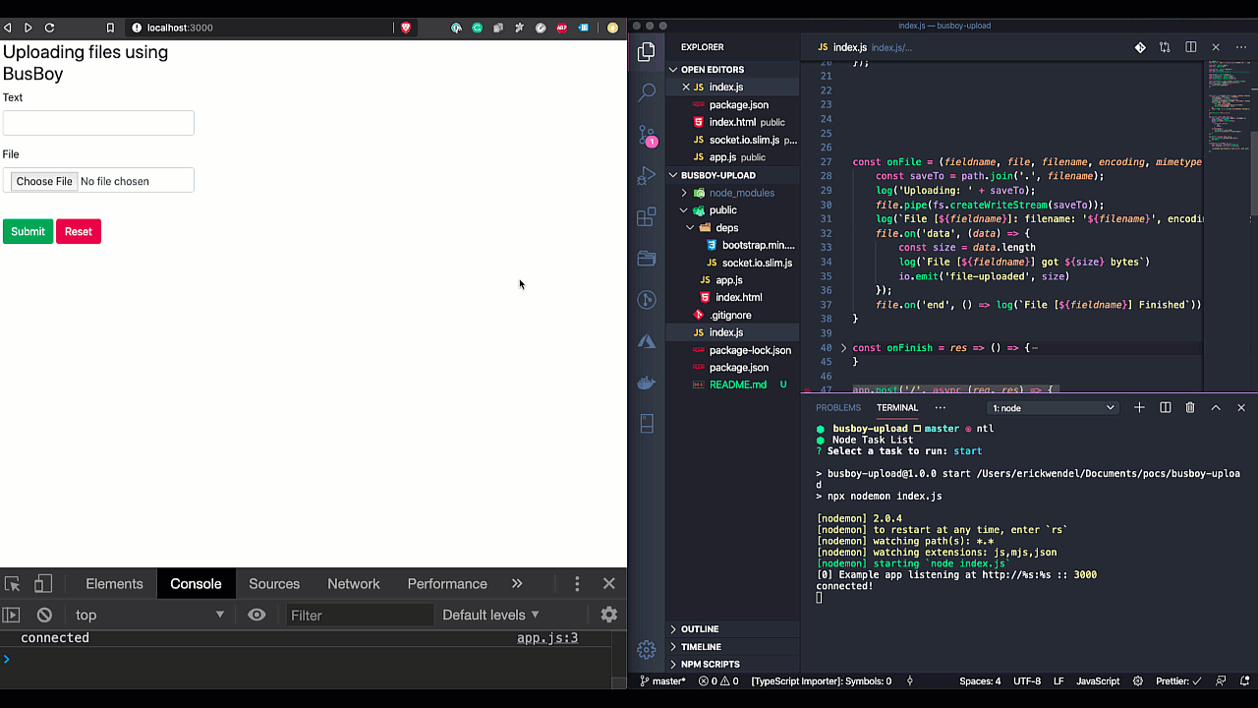Go back in the browser
The width and height of the screenshot is (1258, 708).
point(8,28)
